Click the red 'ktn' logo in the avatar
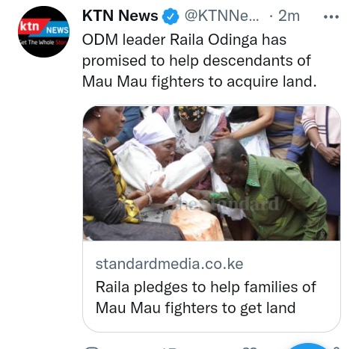This screenshot has height=349, width=356. (30, 26)
